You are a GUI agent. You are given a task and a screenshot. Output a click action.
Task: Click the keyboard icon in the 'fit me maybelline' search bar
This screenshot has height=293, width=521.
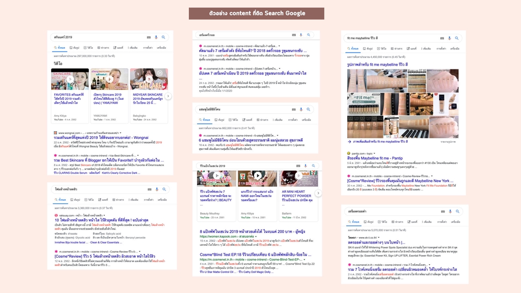[442, 38]
